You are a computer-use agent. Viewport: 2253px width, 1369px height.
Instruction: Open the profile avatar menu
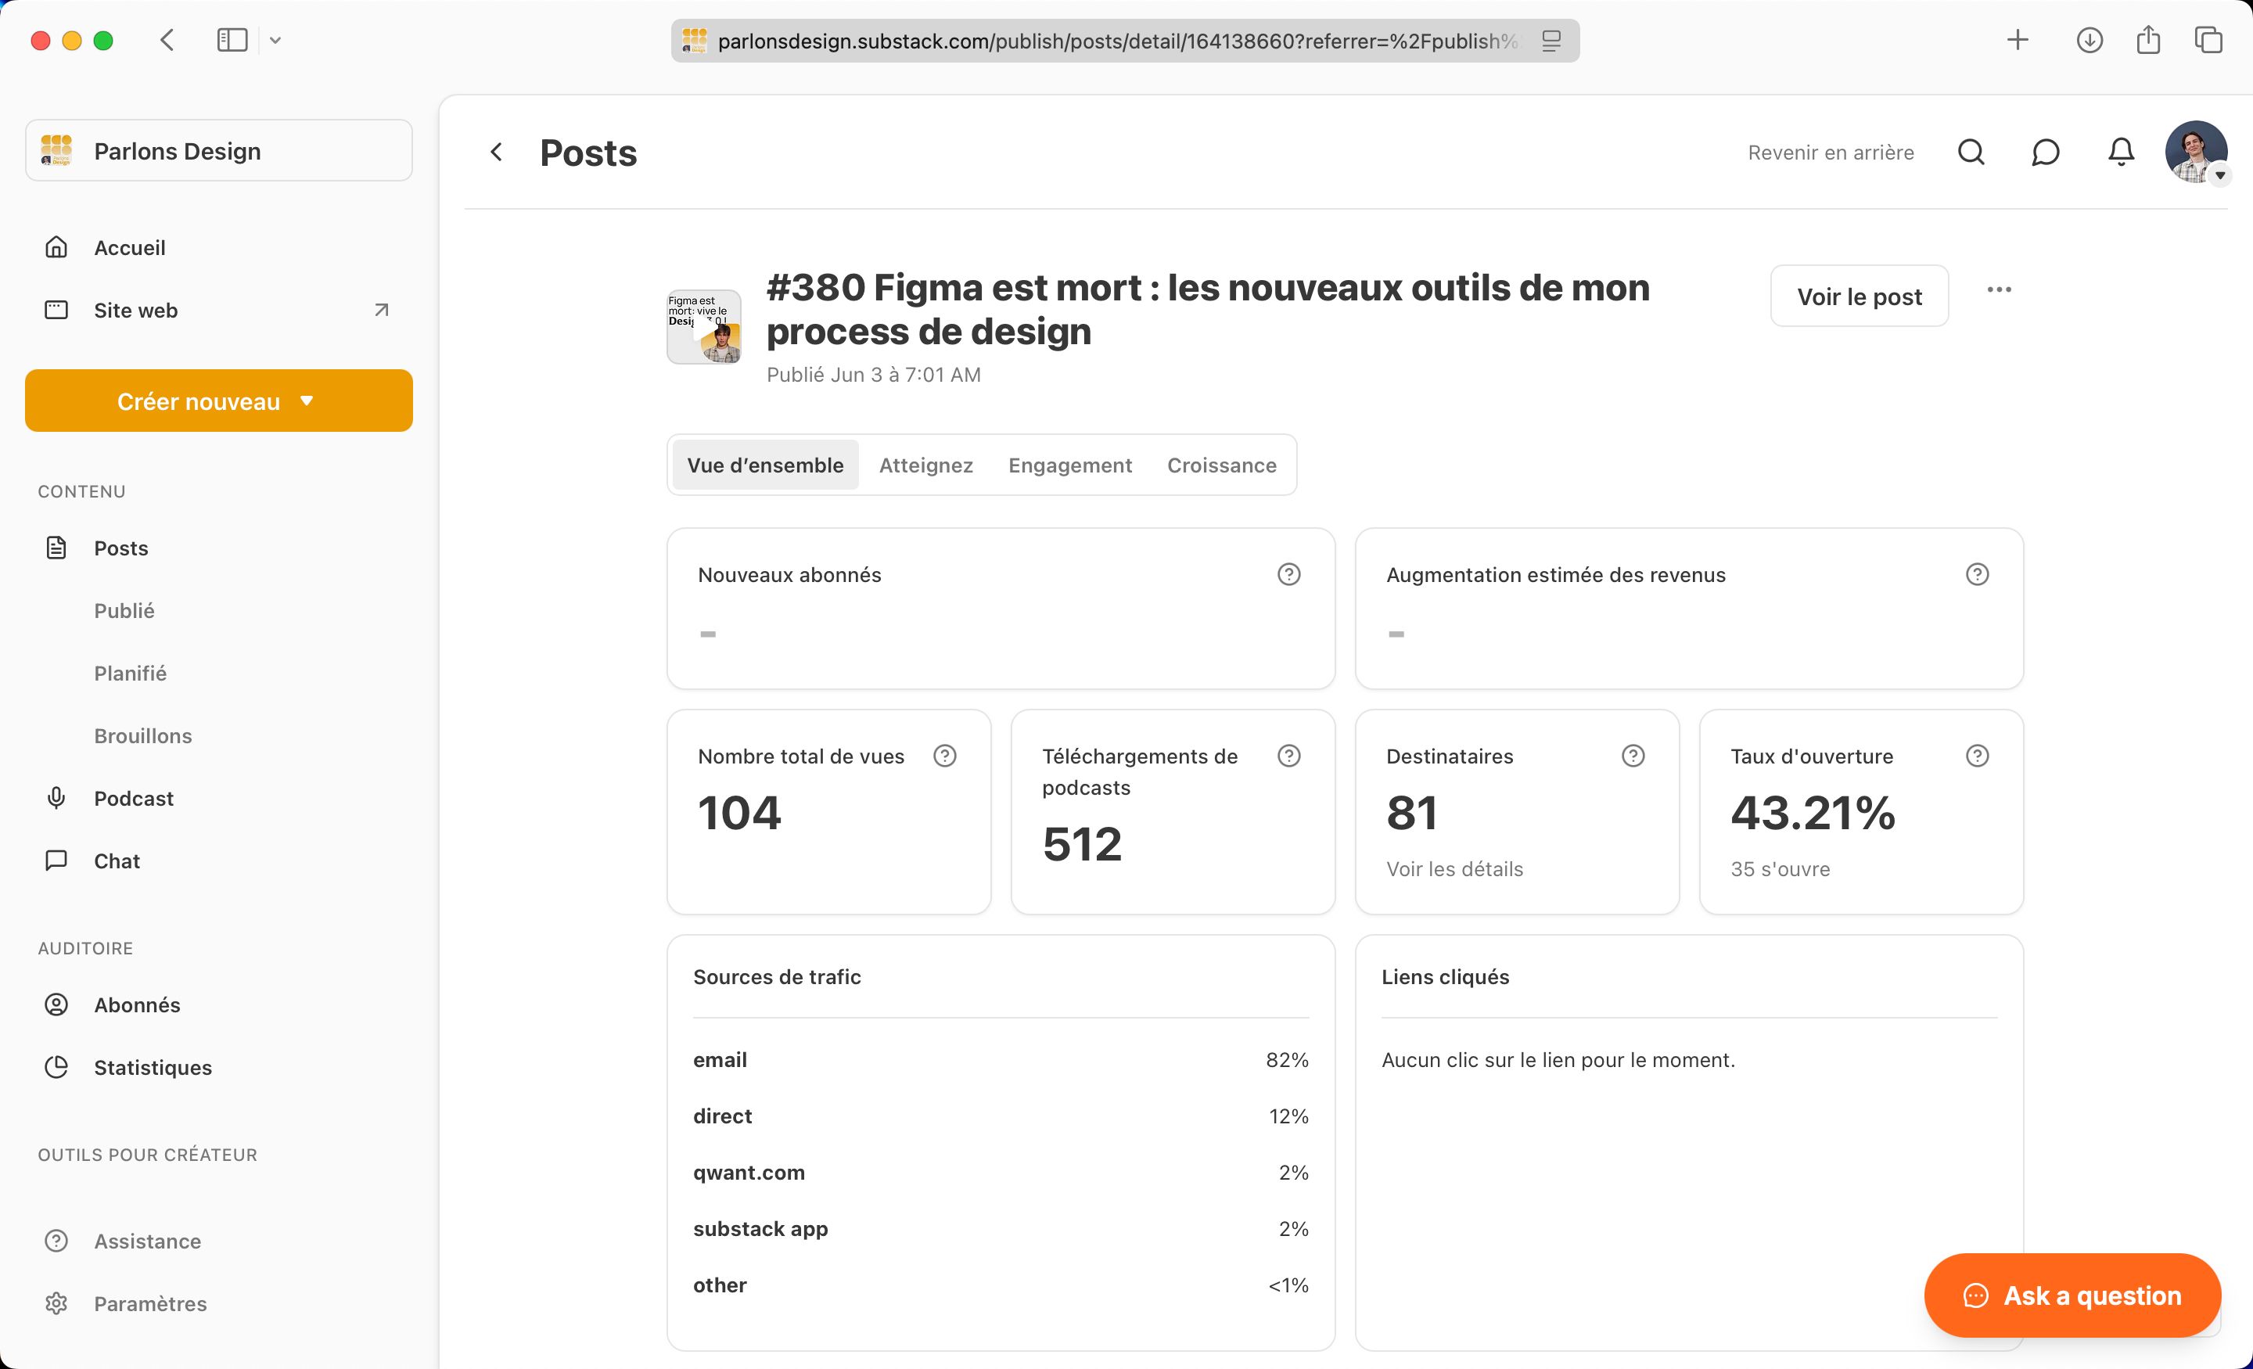[2197, 152]
